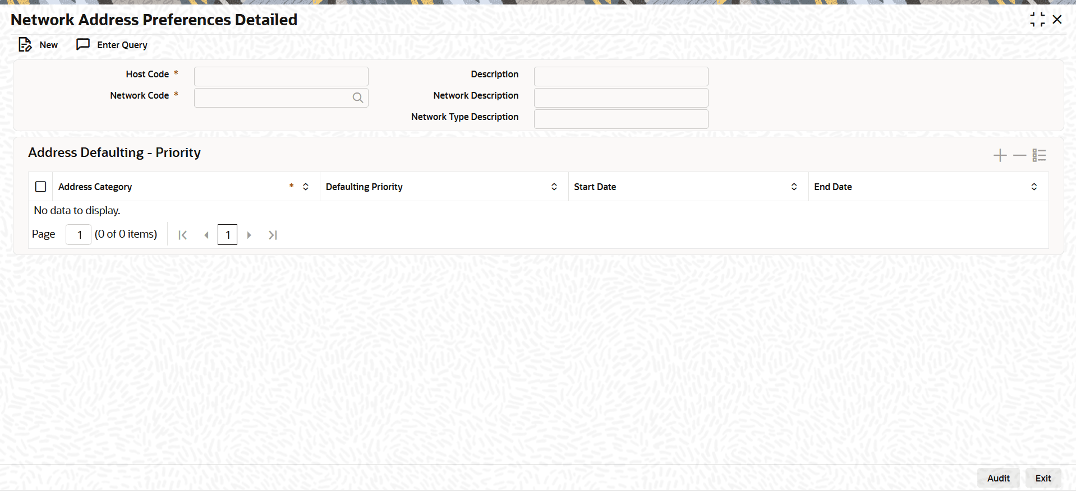Click the Page number input box
The image size is (1076, 491).
79,235
